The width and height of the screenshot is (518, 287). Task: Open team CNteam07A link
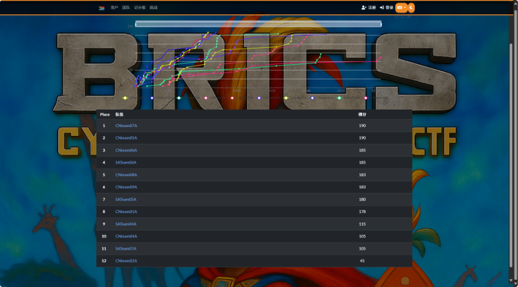[x=126, y=125]
